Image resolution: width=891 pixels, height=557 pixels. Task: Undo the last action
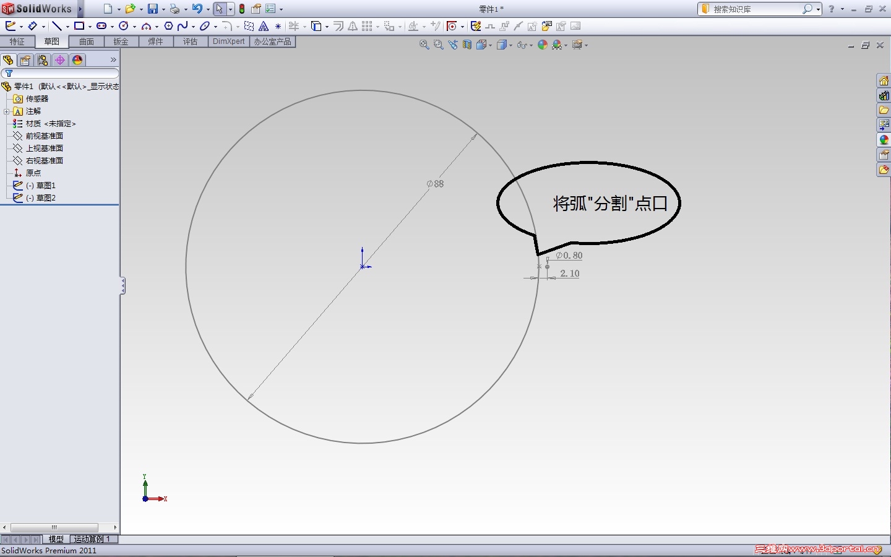pos(197,9)
